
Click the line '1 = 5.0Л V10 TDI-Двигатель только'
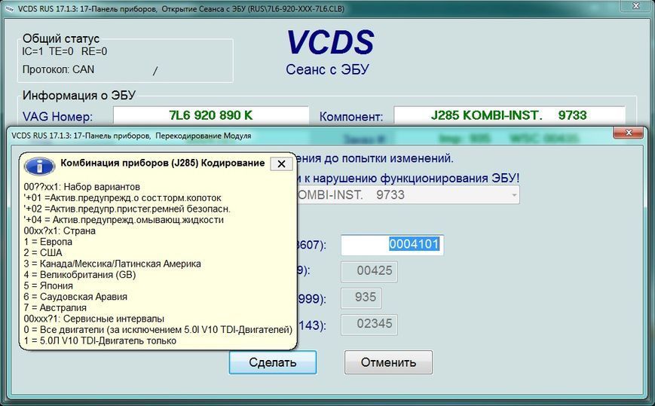pos(100,340)
